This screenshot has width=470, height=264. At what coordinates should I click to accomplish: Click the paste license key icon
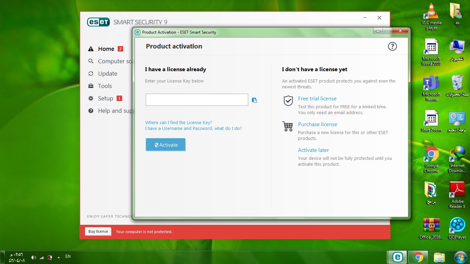coord(254,100)
